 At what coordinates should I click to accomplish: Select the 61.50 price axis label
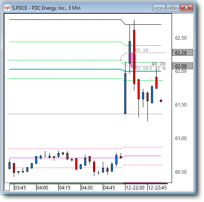[x=181, y=105]
